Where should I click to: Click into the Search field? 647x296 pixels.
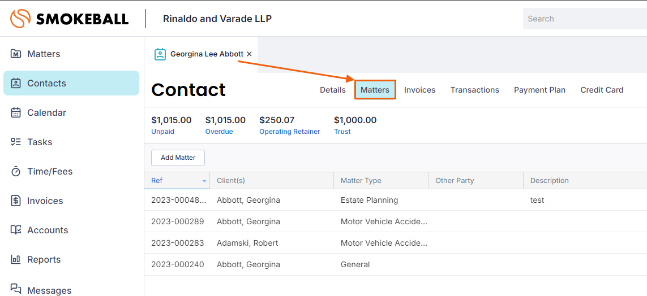click(x=583, y=19)
